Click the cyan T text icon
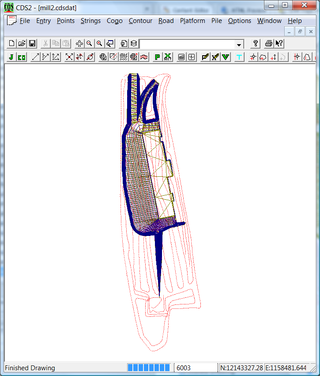This screenshot has height=376, width=320. coord(239,57)
